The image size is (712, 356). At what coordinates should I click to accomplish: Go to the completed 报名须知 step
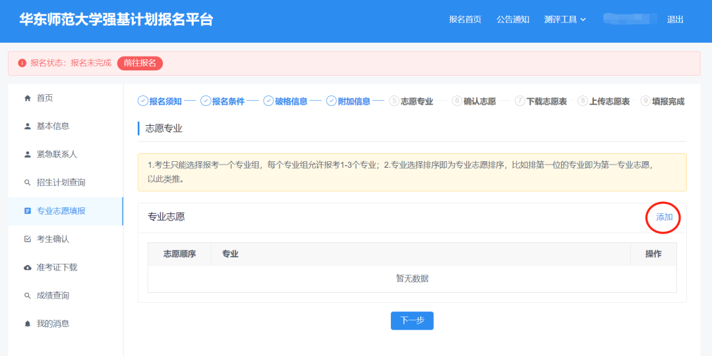click(x=160, y=101)
